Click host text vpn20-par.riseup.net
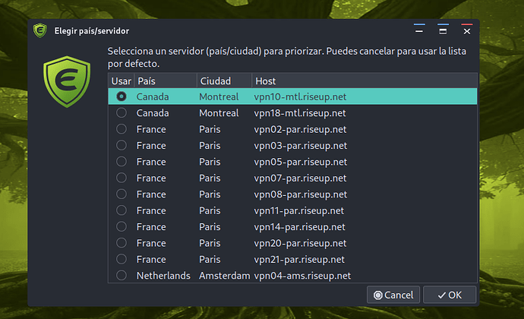Viewport: 524px width, 319px height. click(x=300, y=243)
